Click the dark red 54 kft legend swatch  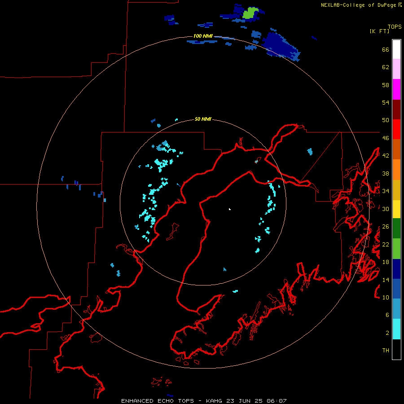coord(396,110)
